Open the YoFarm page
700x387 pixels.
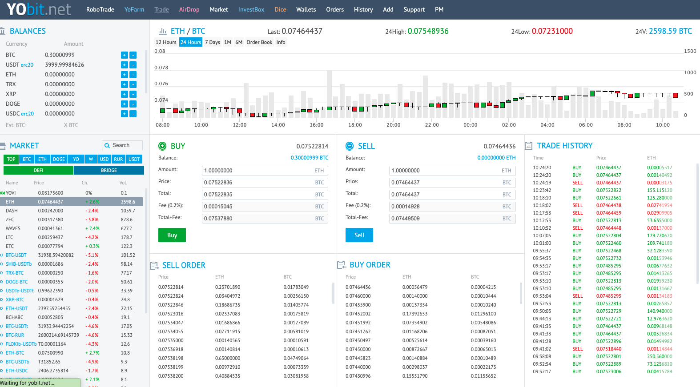click(x=134, y=9)
